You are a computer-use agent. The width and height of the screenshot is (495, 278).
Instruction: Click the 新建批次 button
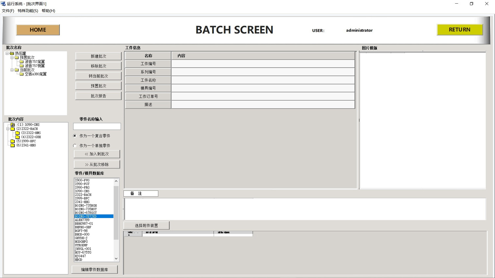point(98,56)
